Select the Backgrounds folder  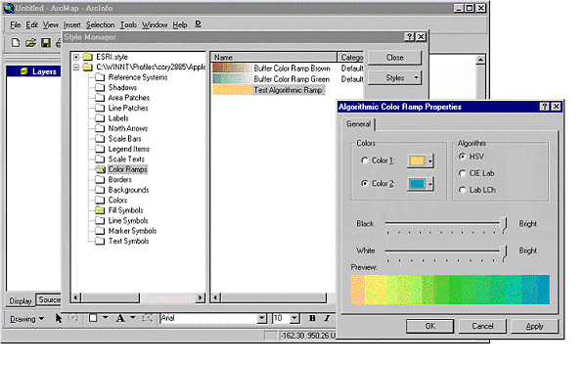[128, 190]
